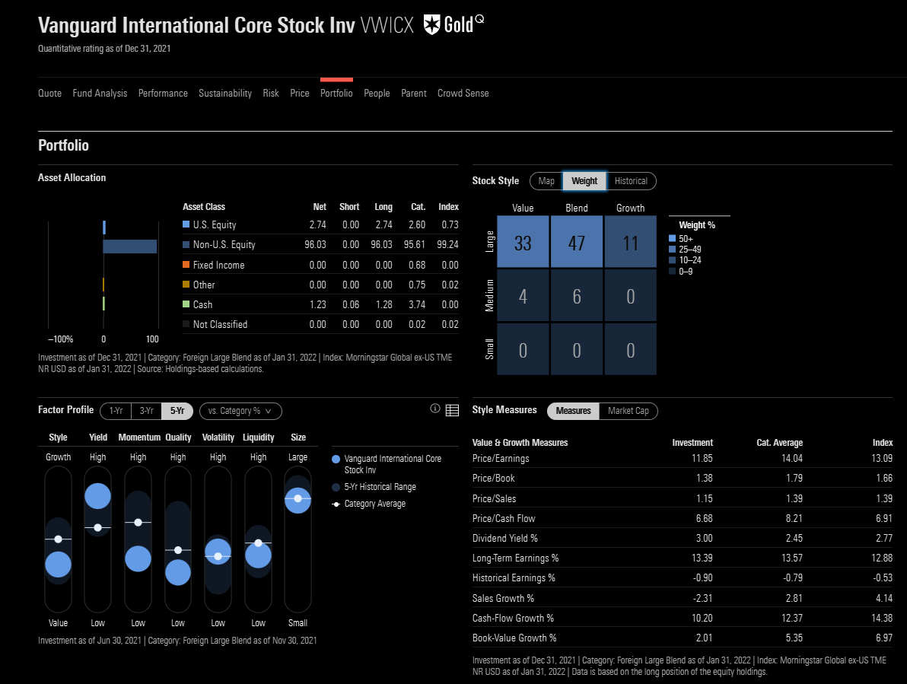907x684 pixels.
Task: Click the fund marker on Yield factor slider
Action: pyautogui.click(x=97, y=496)
